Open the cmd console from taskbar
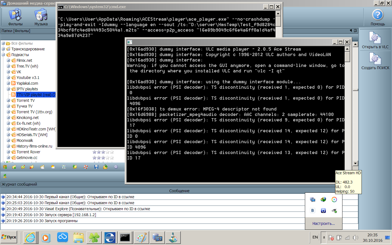 pos(125,238)
